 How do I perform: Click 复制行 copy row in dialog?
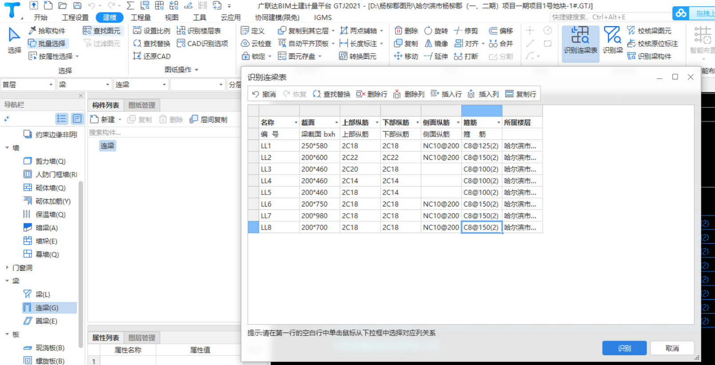pyautogui.click(x=521, y=94)
